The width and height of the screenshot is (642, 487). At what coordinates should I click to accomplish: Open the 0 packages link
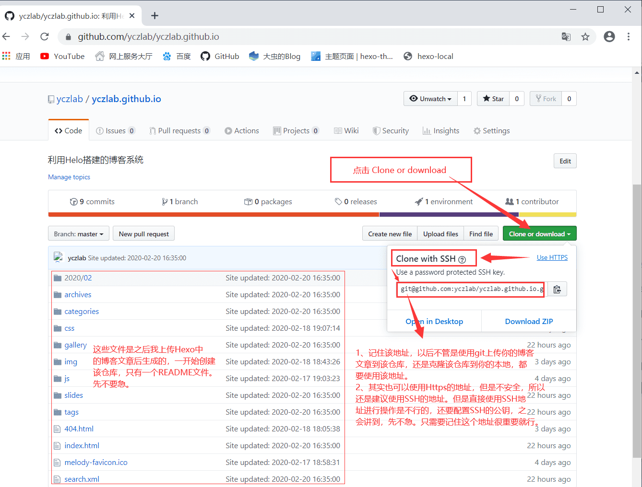pyautogui.click(x=268, y=201)
